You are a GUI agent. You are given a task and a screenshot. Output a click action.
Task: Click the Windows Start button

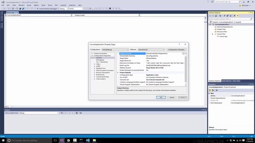point(3,140)
